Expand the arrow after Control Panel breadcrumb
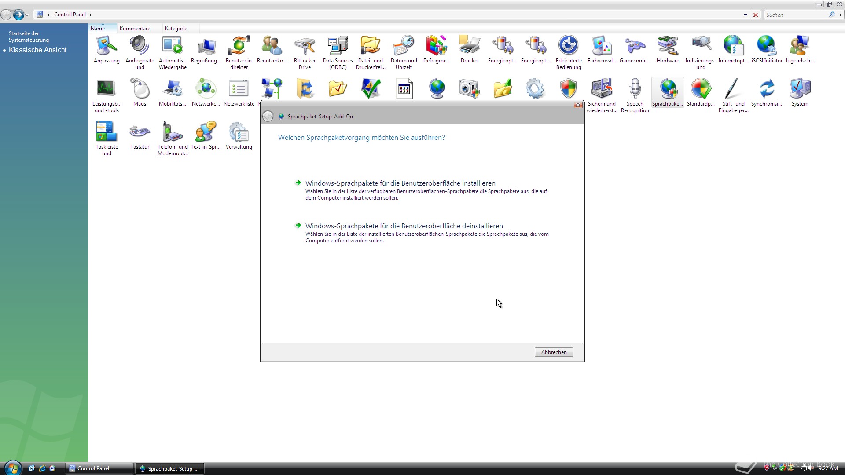The image size is (845, 475). click(x=91, y=15)
